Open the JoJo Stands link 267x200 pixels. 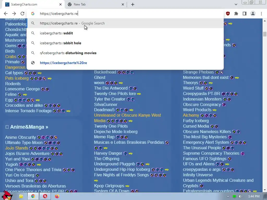(16, 148)
